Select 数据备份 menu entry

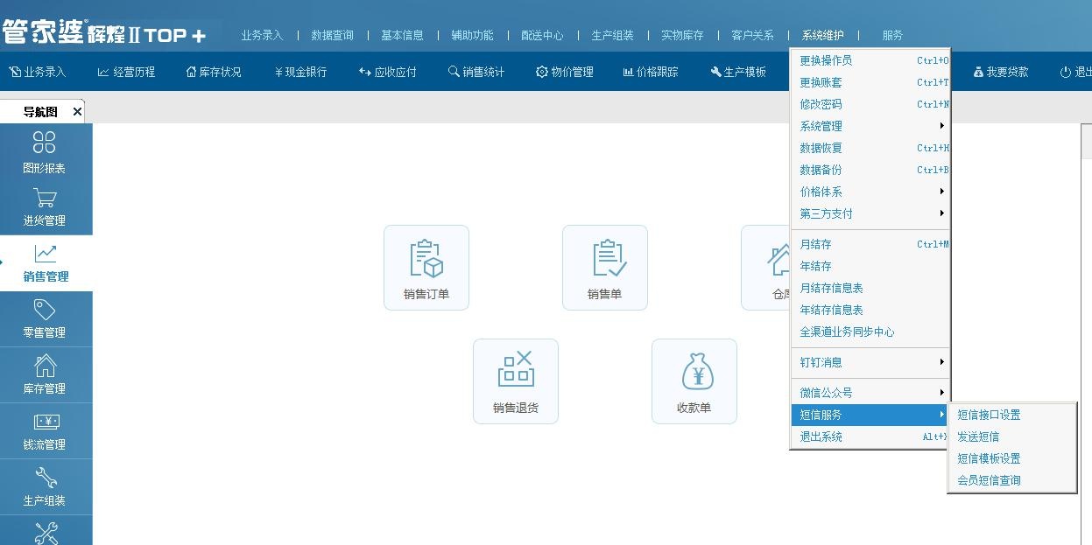point(821,170)
